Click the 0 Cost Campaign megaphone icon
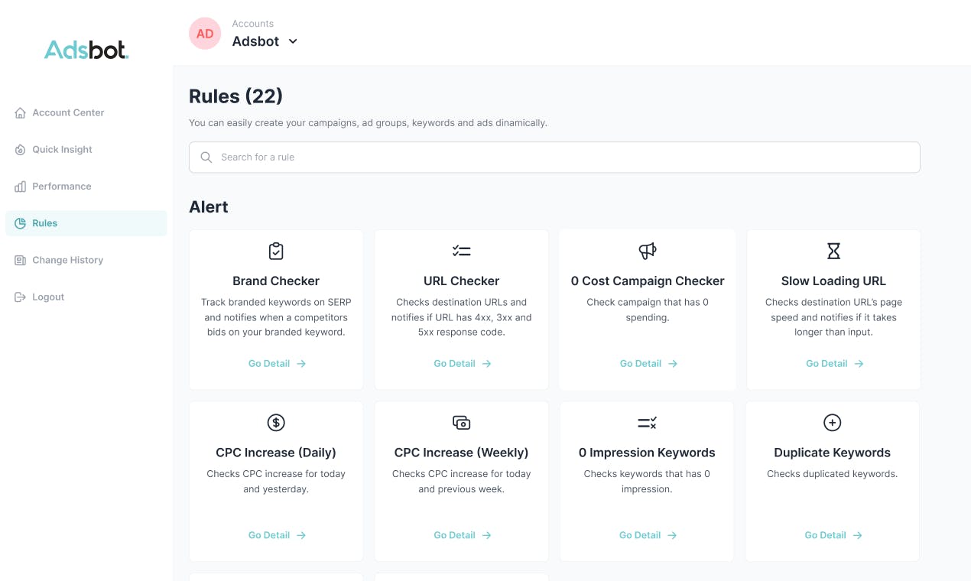Screen dimensions: 971x581 (x=648, y=251)
